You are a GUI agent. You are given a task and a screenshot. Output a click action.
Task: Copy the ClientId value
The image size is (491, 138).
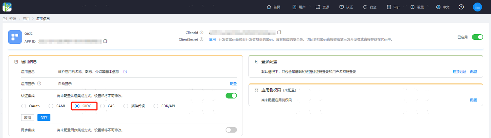pyautogui.click(x=279, y=32)
